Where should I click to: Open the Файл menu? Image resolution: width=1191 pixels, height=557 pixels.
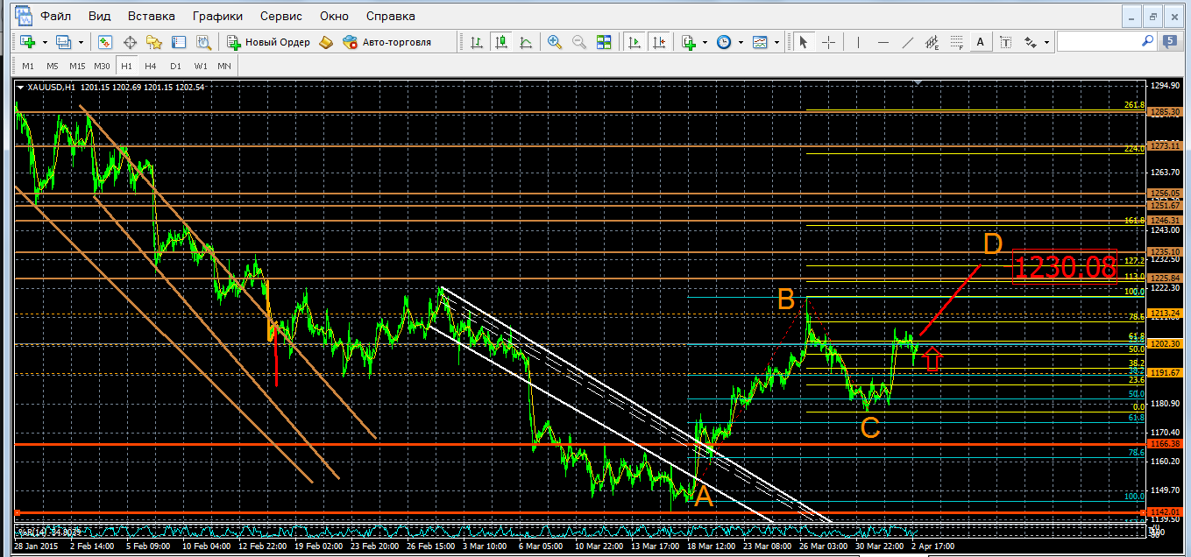(56, 16)
